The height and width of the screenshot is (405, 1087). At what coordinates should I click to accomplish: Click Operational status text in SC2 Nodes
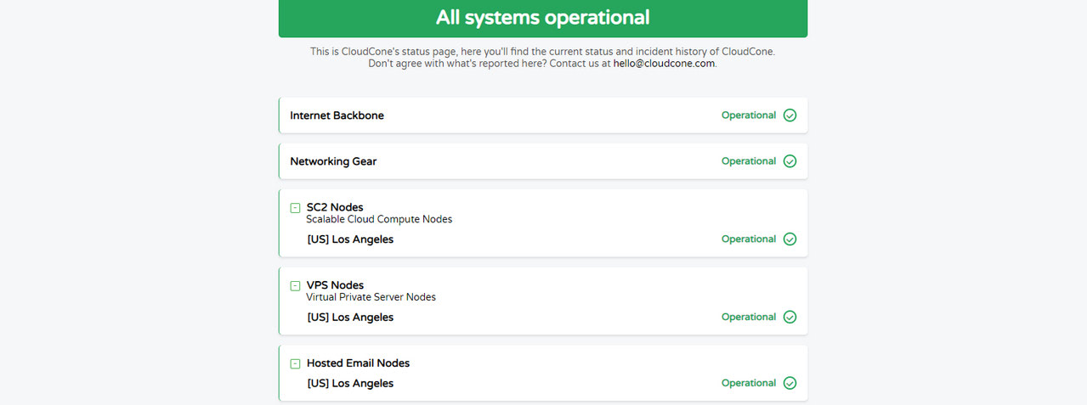(749, 239)
